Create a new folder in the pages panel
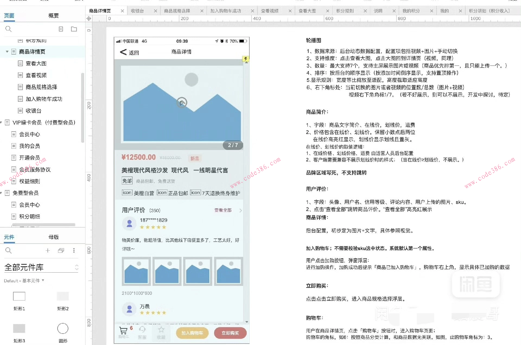The image size is (521, 345). (74, 29)
